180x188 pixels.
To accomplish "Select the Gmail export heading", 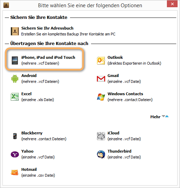I will tap(113, 76).
